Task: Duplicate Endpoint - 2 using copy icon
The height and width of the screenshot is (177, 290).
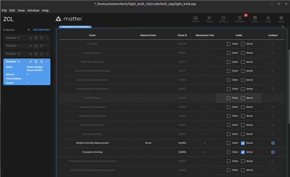Action: [36, 54]
